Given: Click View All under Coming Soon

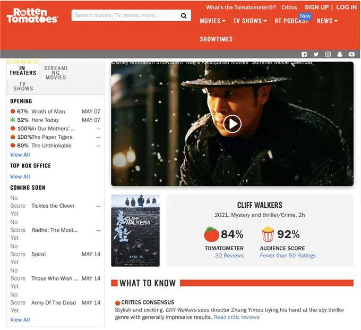Looking at the screenshot, I should click(x=20, y=319).
